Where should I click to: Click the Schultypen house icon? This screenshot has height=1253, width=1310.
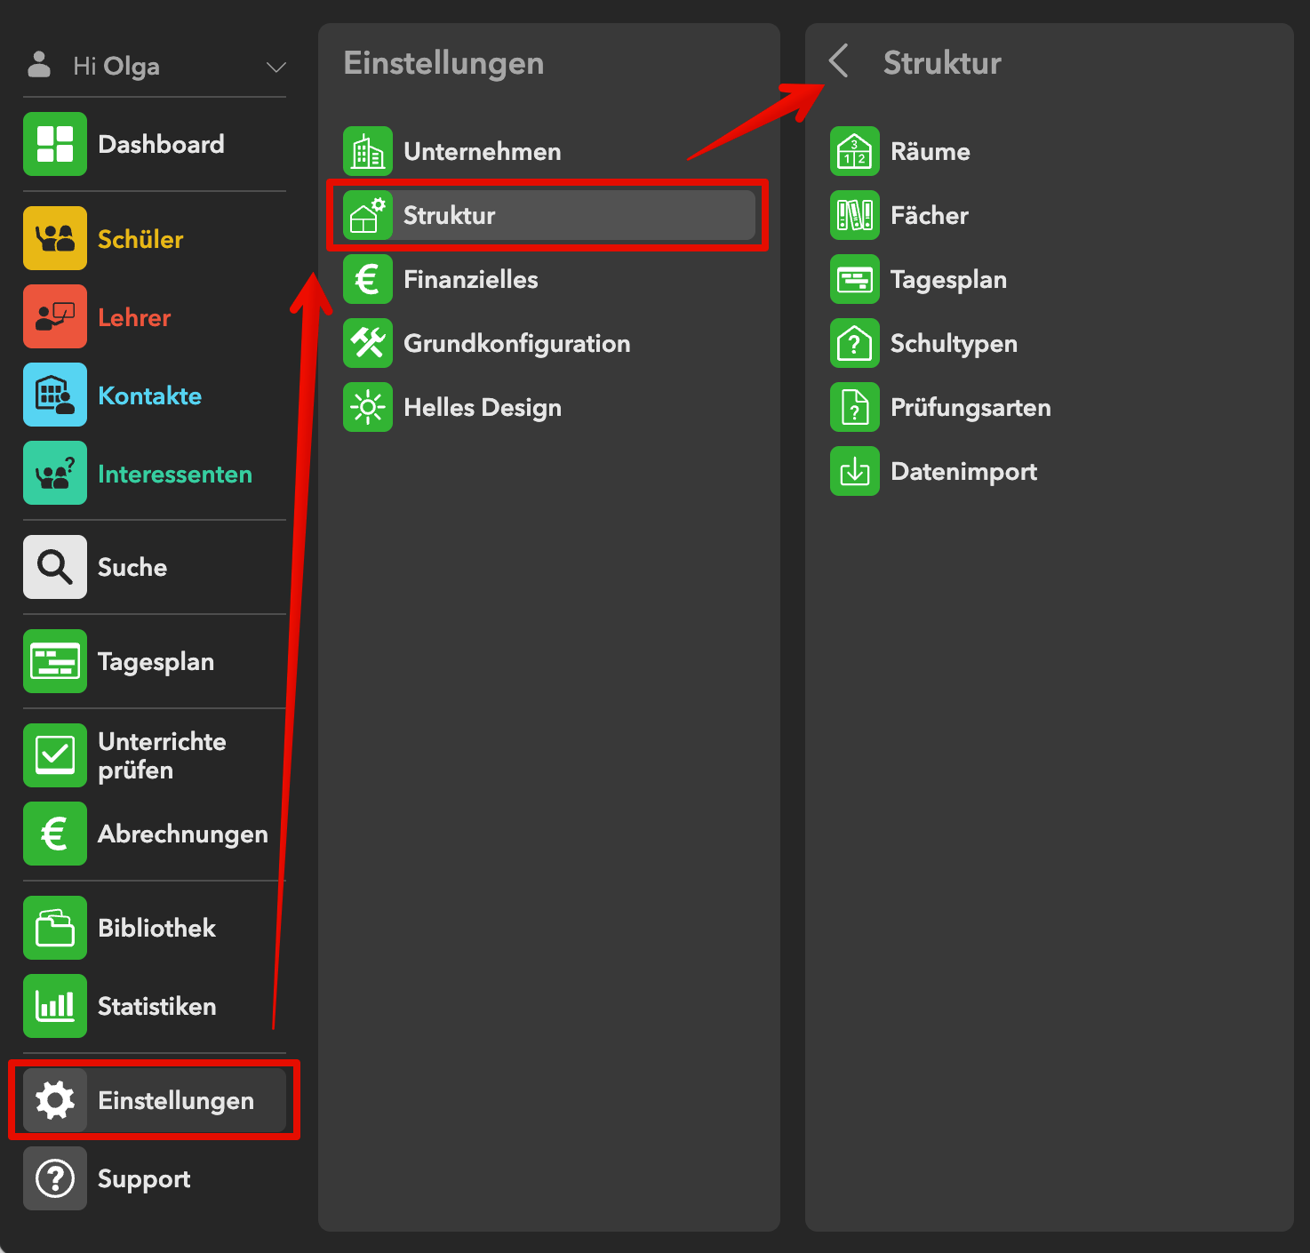(x=855, y=343)
